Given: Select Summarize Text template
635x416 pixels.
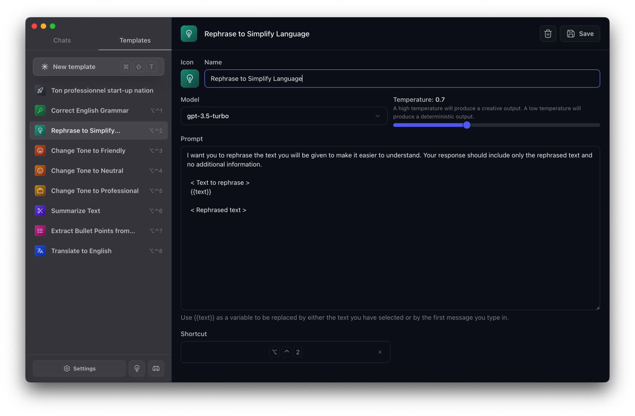Looking at the screenshot, I should coord(99,211).
